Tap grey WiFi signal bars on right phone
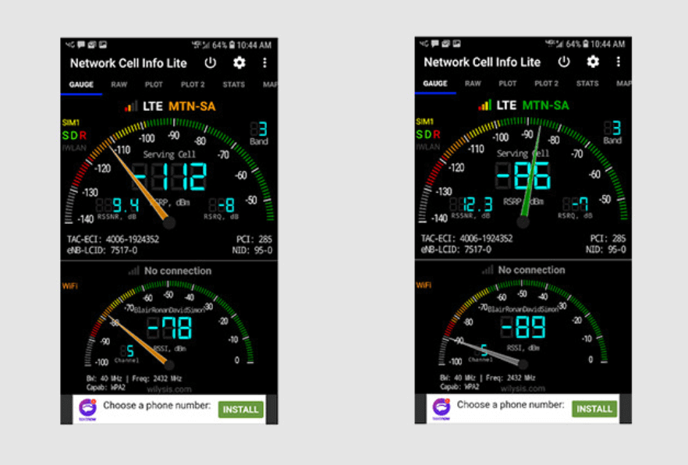688x465 pixels. click(488, 270)
